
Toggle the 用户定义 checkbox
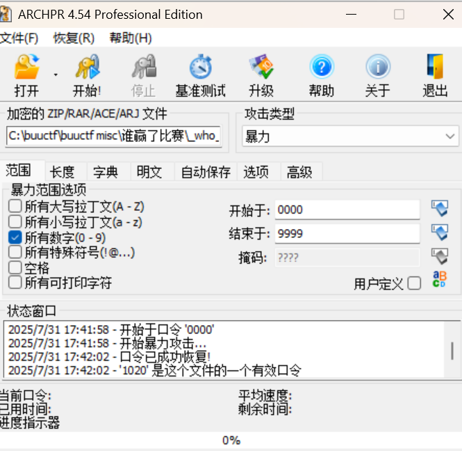[414, 284]
